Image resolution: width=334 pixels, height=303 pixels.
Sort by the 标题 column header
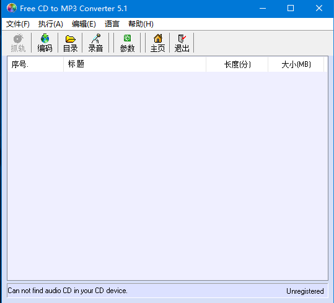point(134,64)
